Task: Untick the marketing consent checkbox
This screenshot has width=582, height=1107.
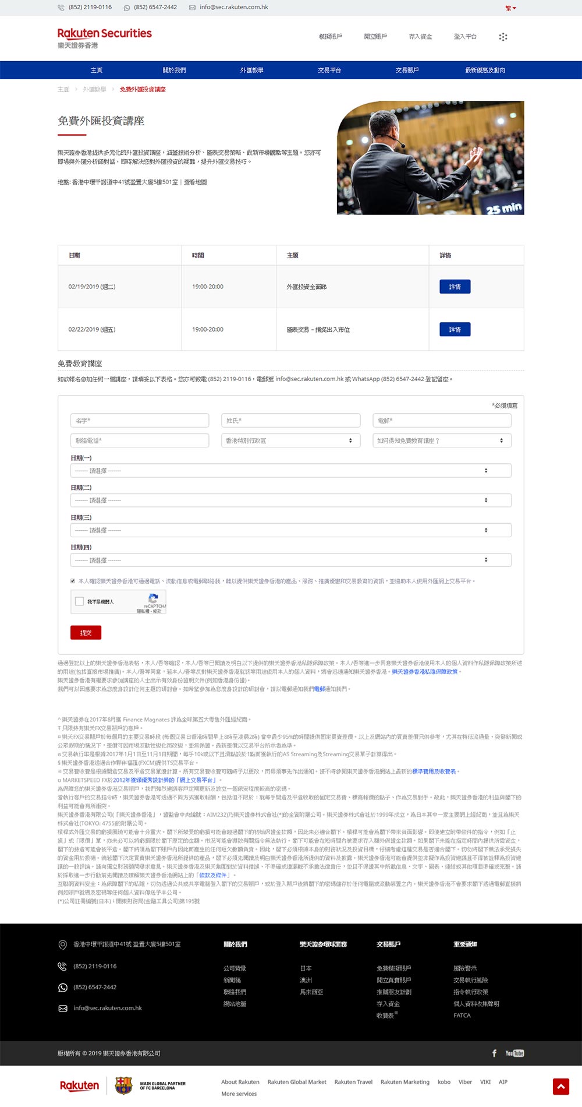Action: [x=73, y=581]
